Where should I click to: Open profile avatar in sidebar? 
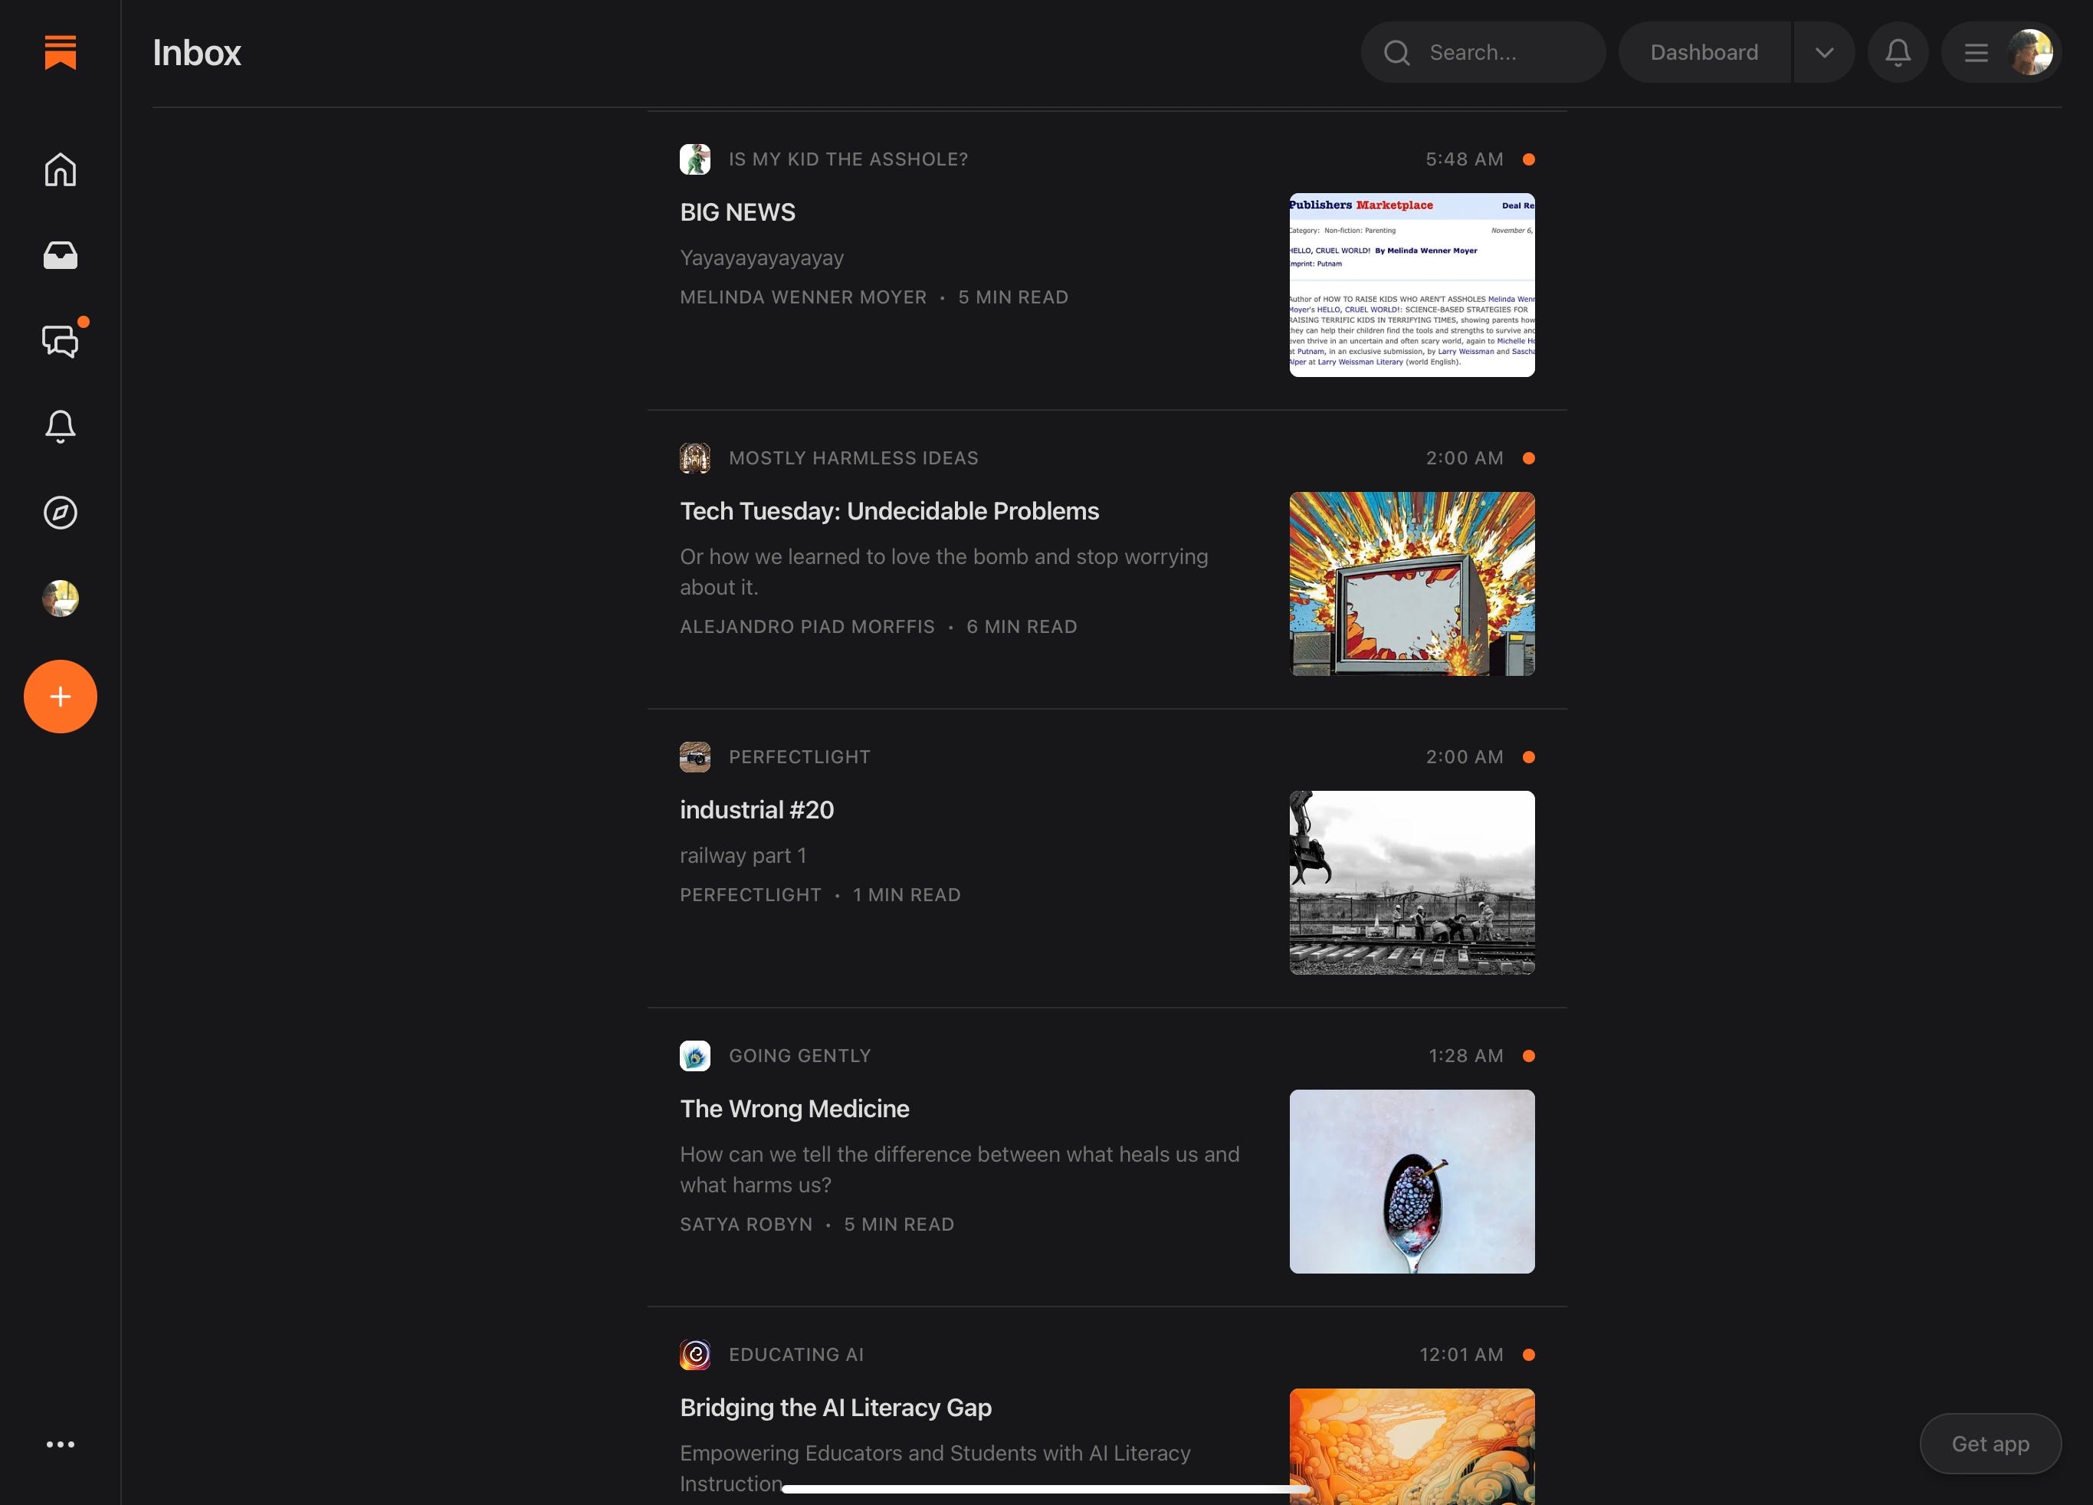pos(60,598)
